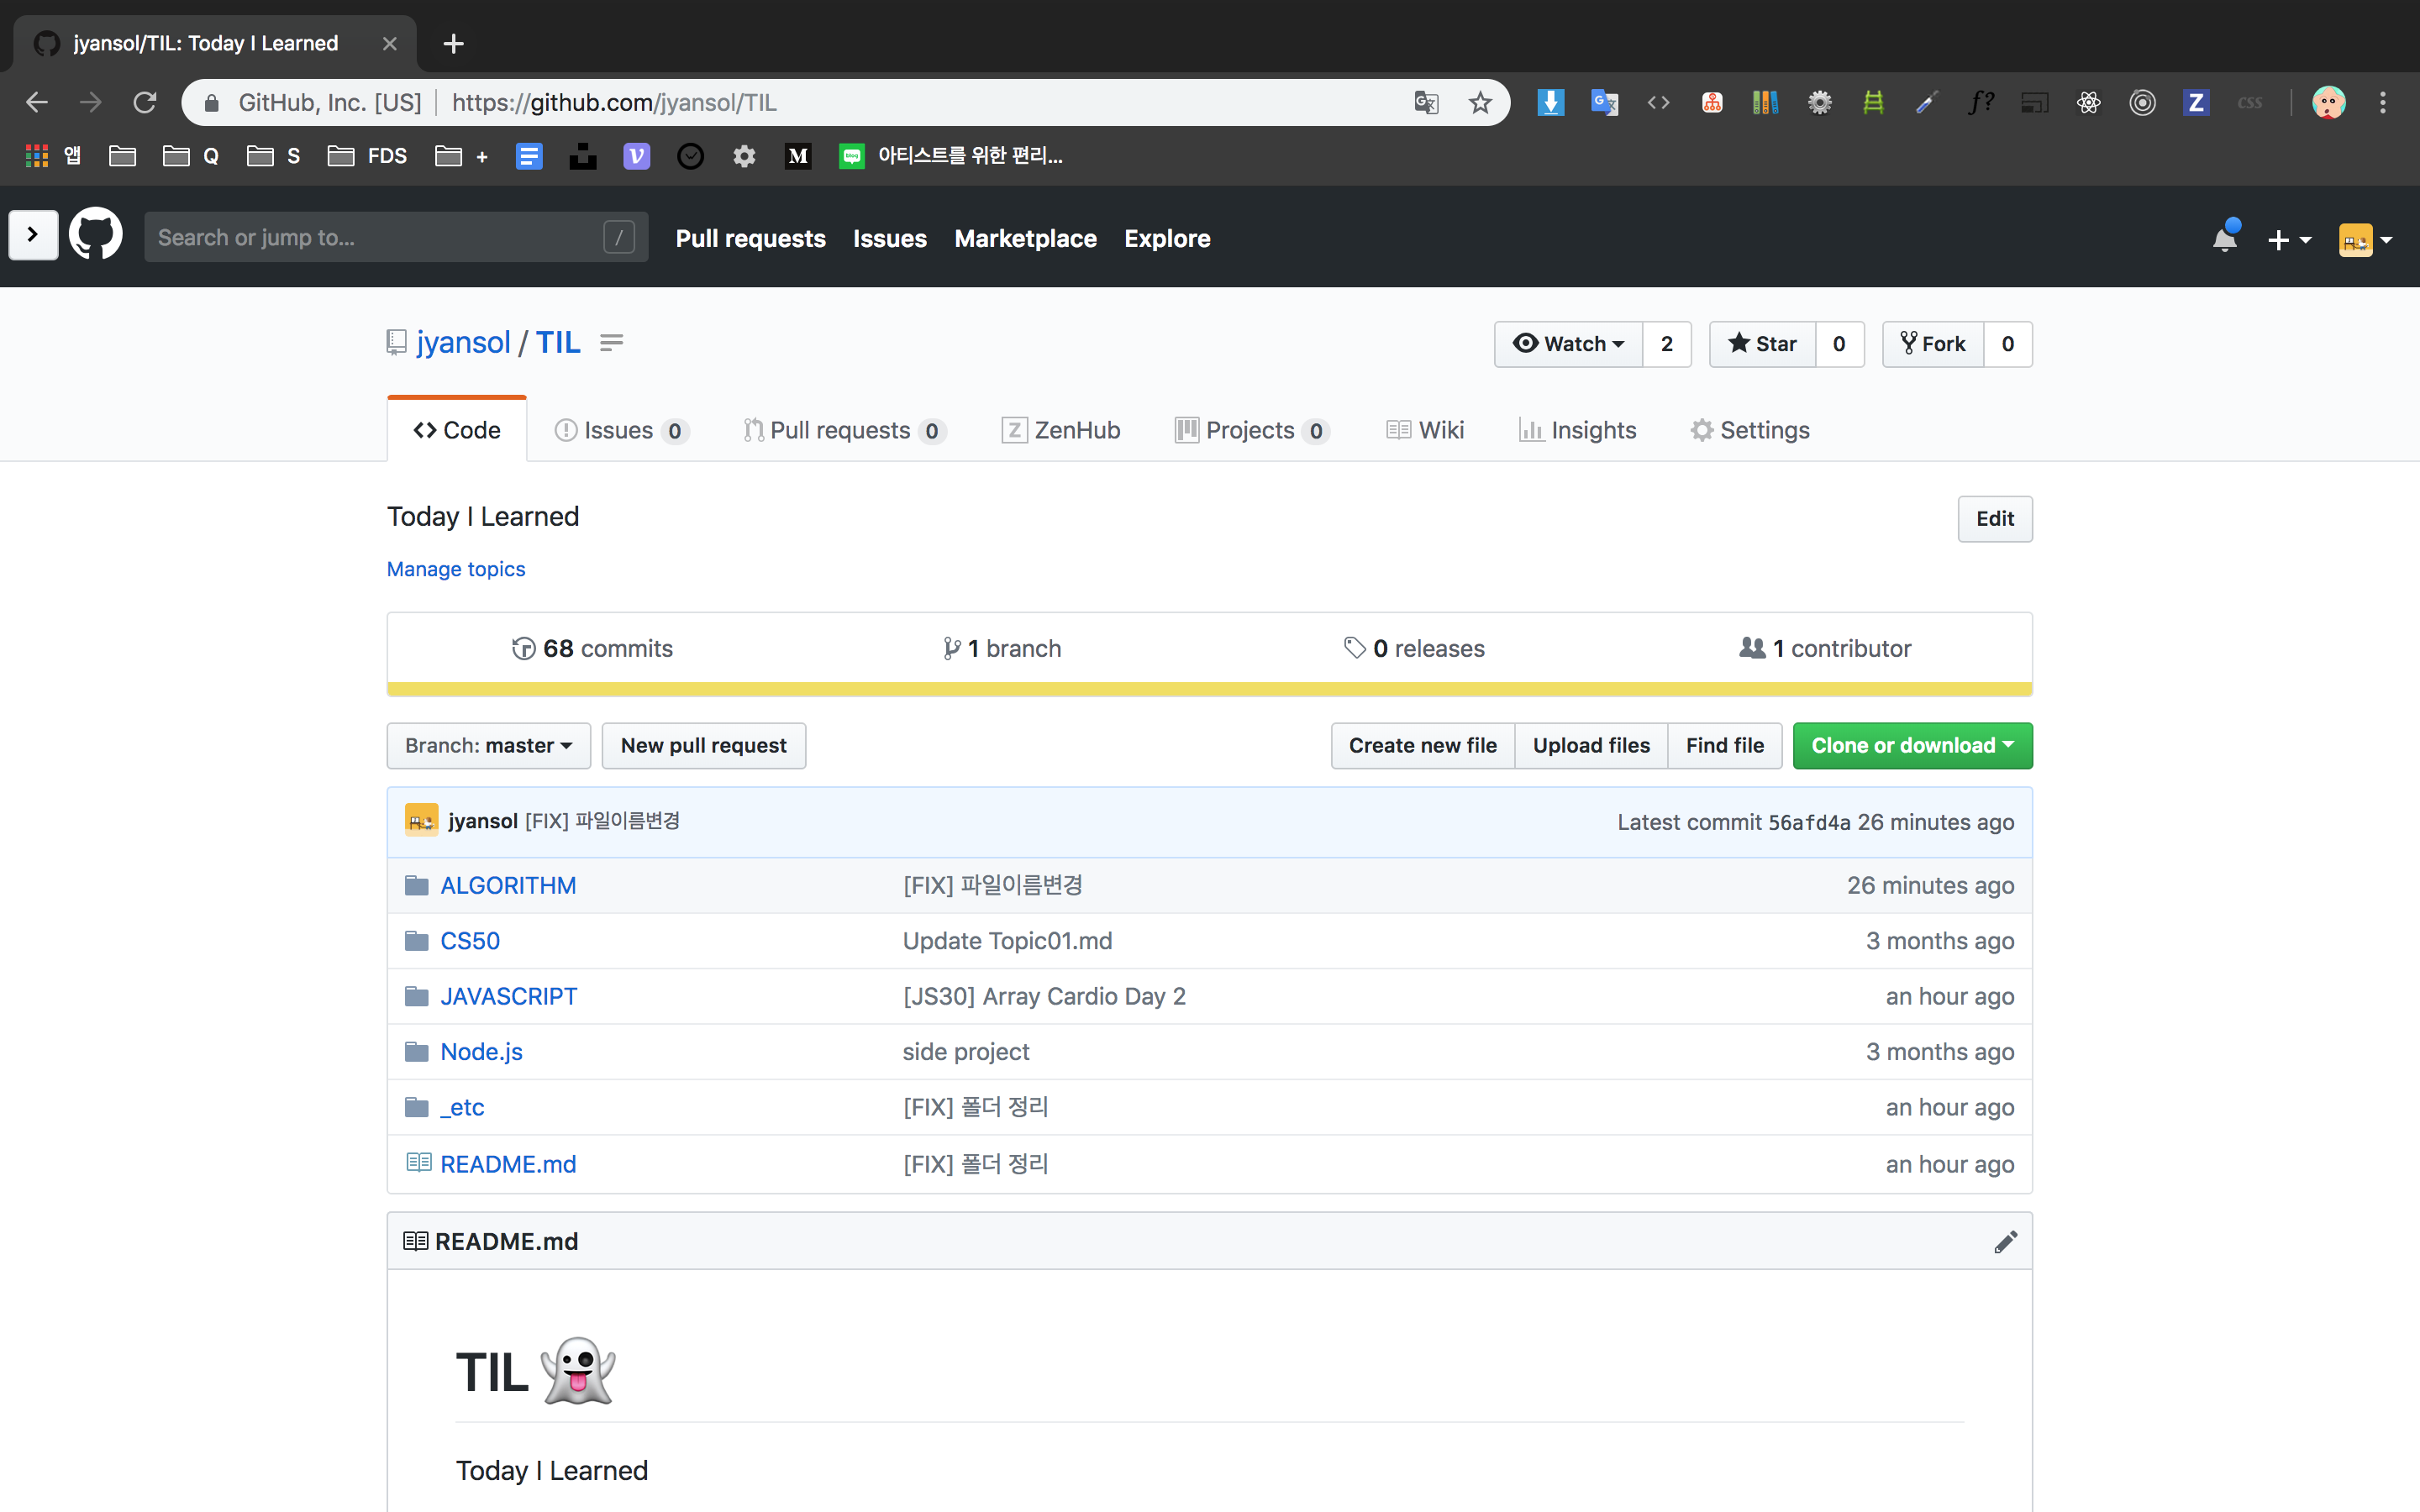View the 0 releases link

[x=1414, y=648]
